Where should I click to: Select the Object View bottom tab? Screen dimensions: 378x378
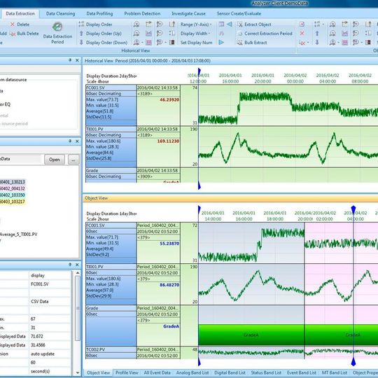[x=99, y=372]
